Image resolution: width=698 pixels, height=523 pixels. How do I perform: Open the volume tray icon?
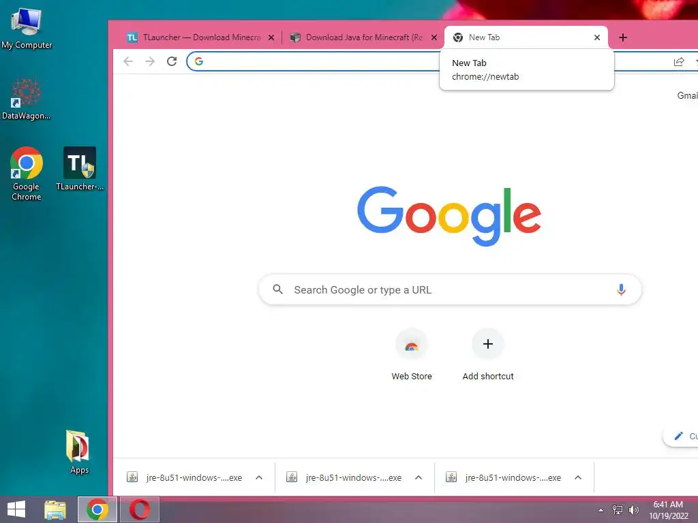[634, 509]
